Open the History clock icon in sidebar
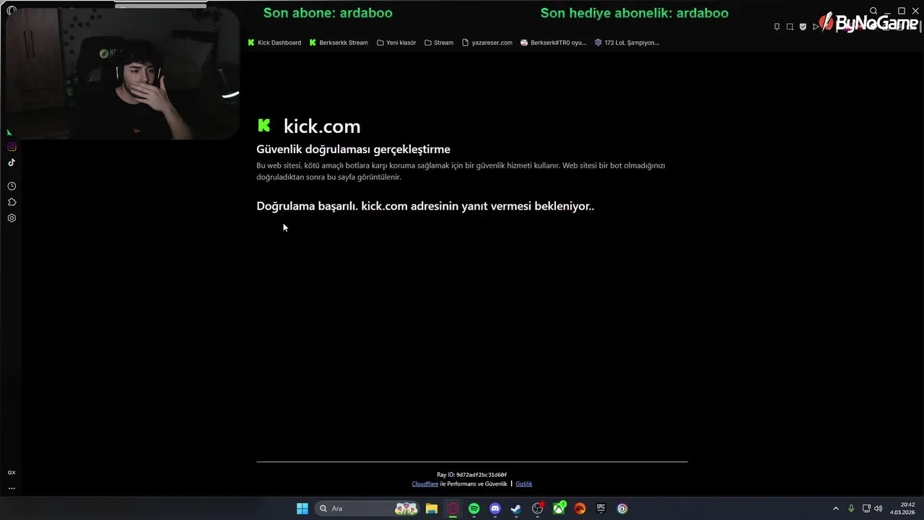 [12, 186]
